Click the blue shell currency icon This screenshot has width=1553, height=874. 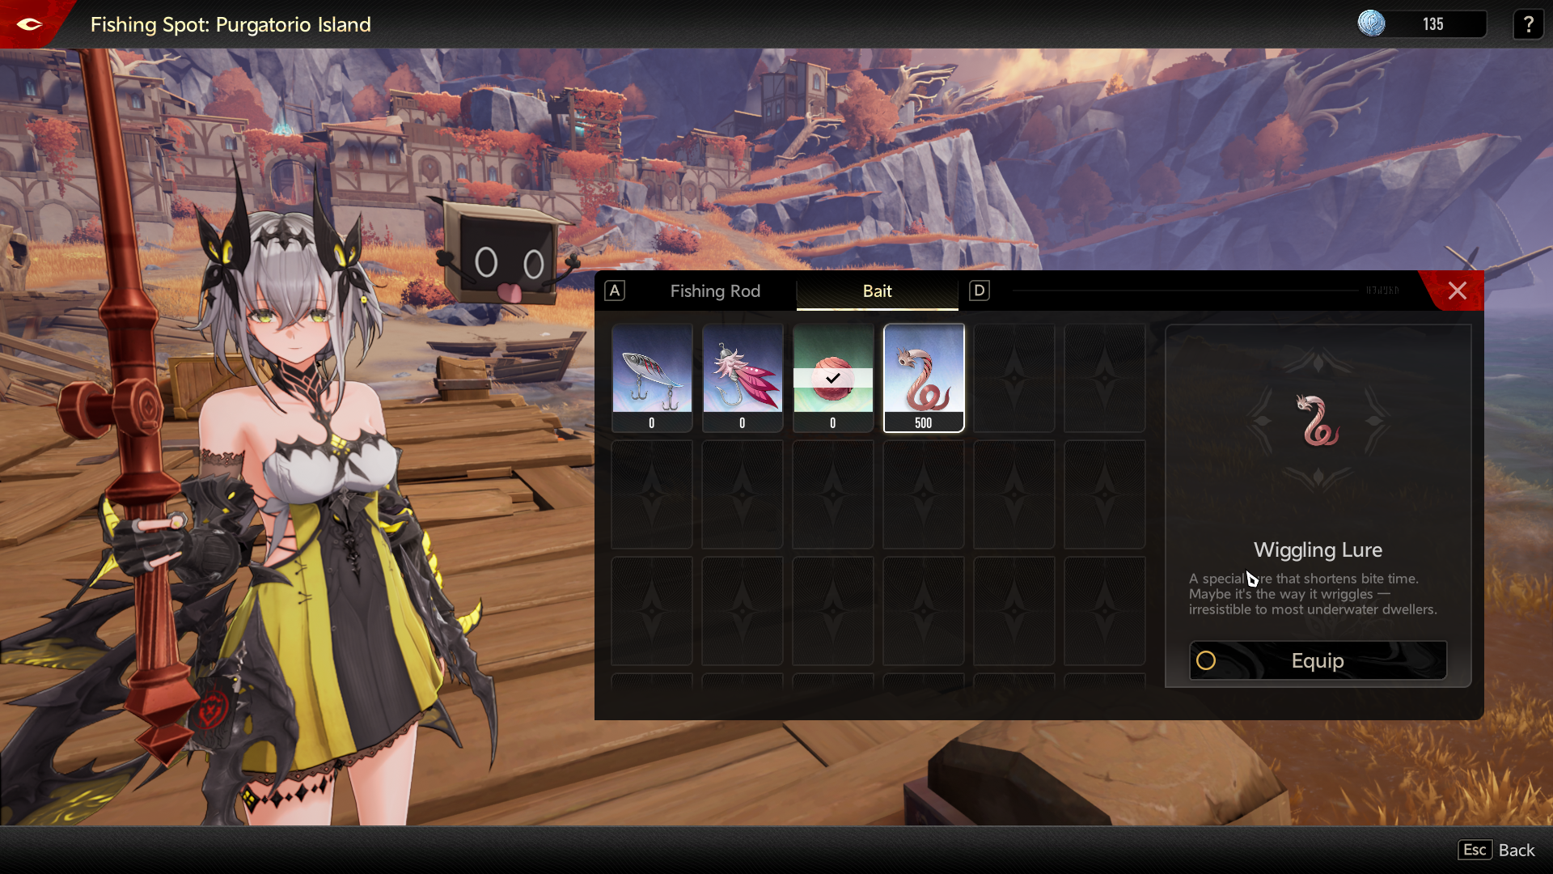coord(1371,23)
